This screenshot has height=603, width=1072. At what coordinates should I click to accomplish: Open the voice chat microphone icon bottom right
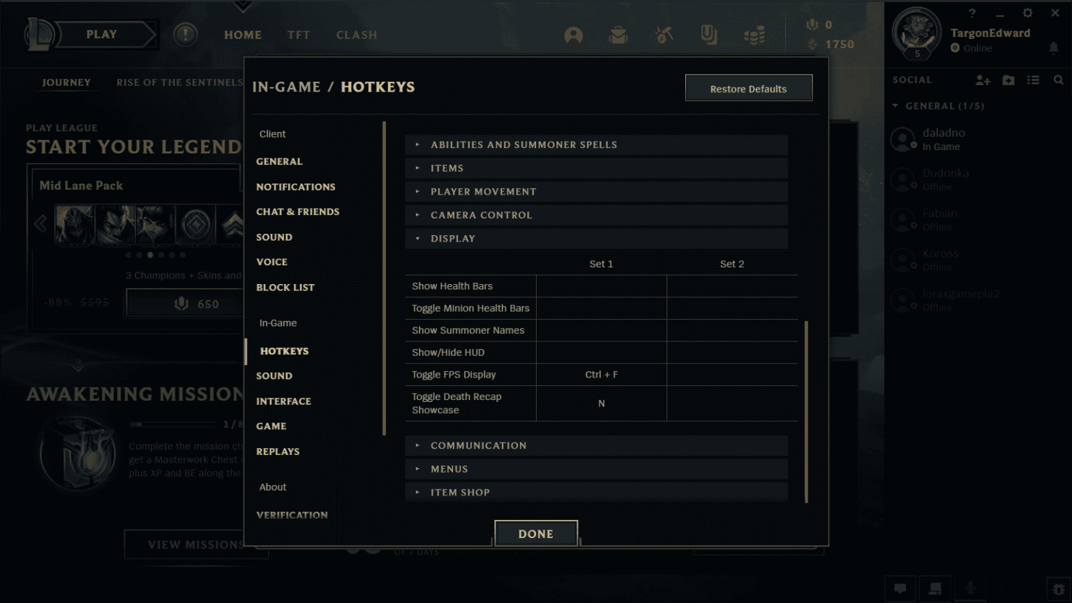969,586
